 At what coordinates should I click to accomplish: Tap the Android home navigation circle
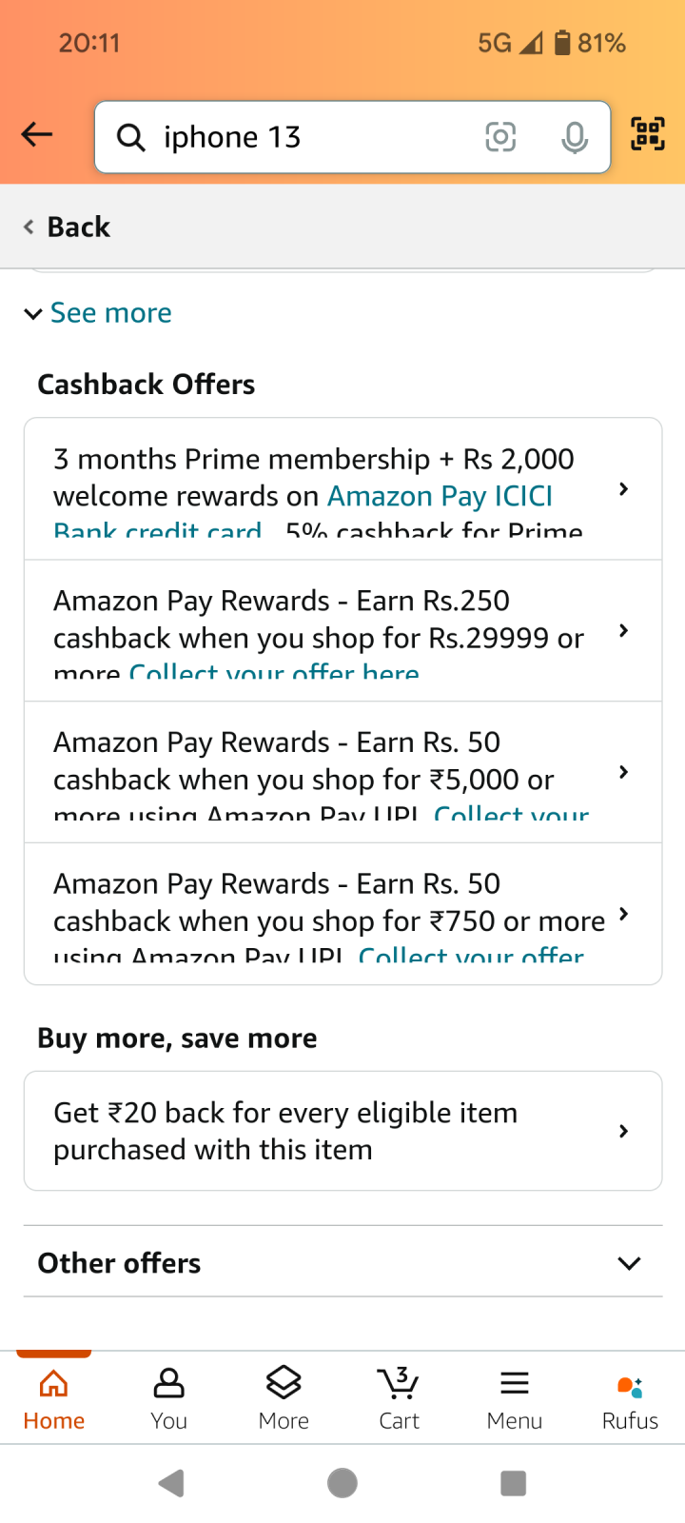pos(342,1483)
